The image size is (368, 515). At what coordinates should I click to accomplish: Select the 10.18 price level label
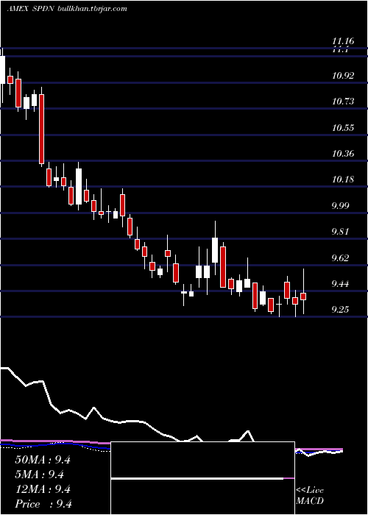coord(343,180)
